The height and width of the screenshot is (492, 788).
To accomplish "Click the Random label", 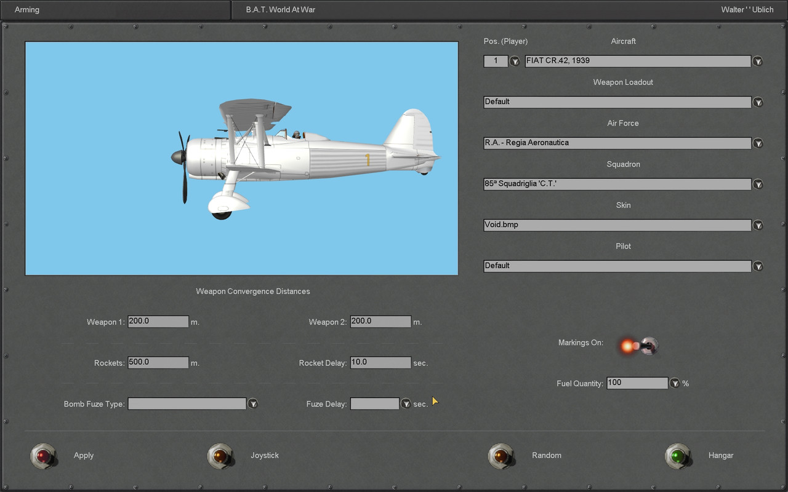I will (547, 456).
